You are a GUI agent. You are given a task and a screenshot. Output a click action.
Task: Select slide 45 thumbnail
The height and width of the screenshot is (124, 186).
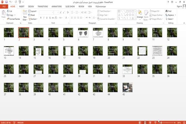127,88
